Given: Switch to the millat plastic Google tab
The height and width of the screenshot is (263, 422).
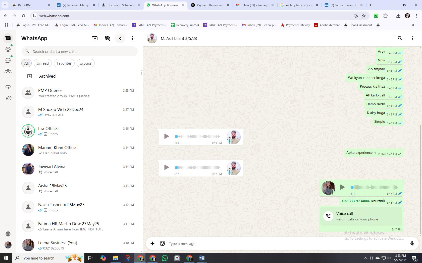Looking at the screenshot, I should click(x=299, y=5).
